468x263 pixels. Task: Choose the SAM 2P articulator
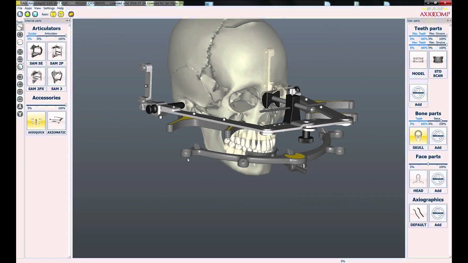tap(57, 54)
